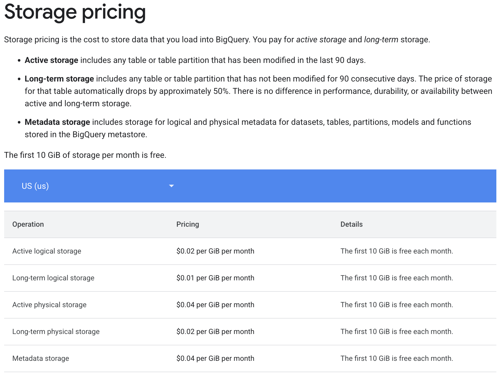Click the $0.04 price for Metadata storage

point(215,358)
